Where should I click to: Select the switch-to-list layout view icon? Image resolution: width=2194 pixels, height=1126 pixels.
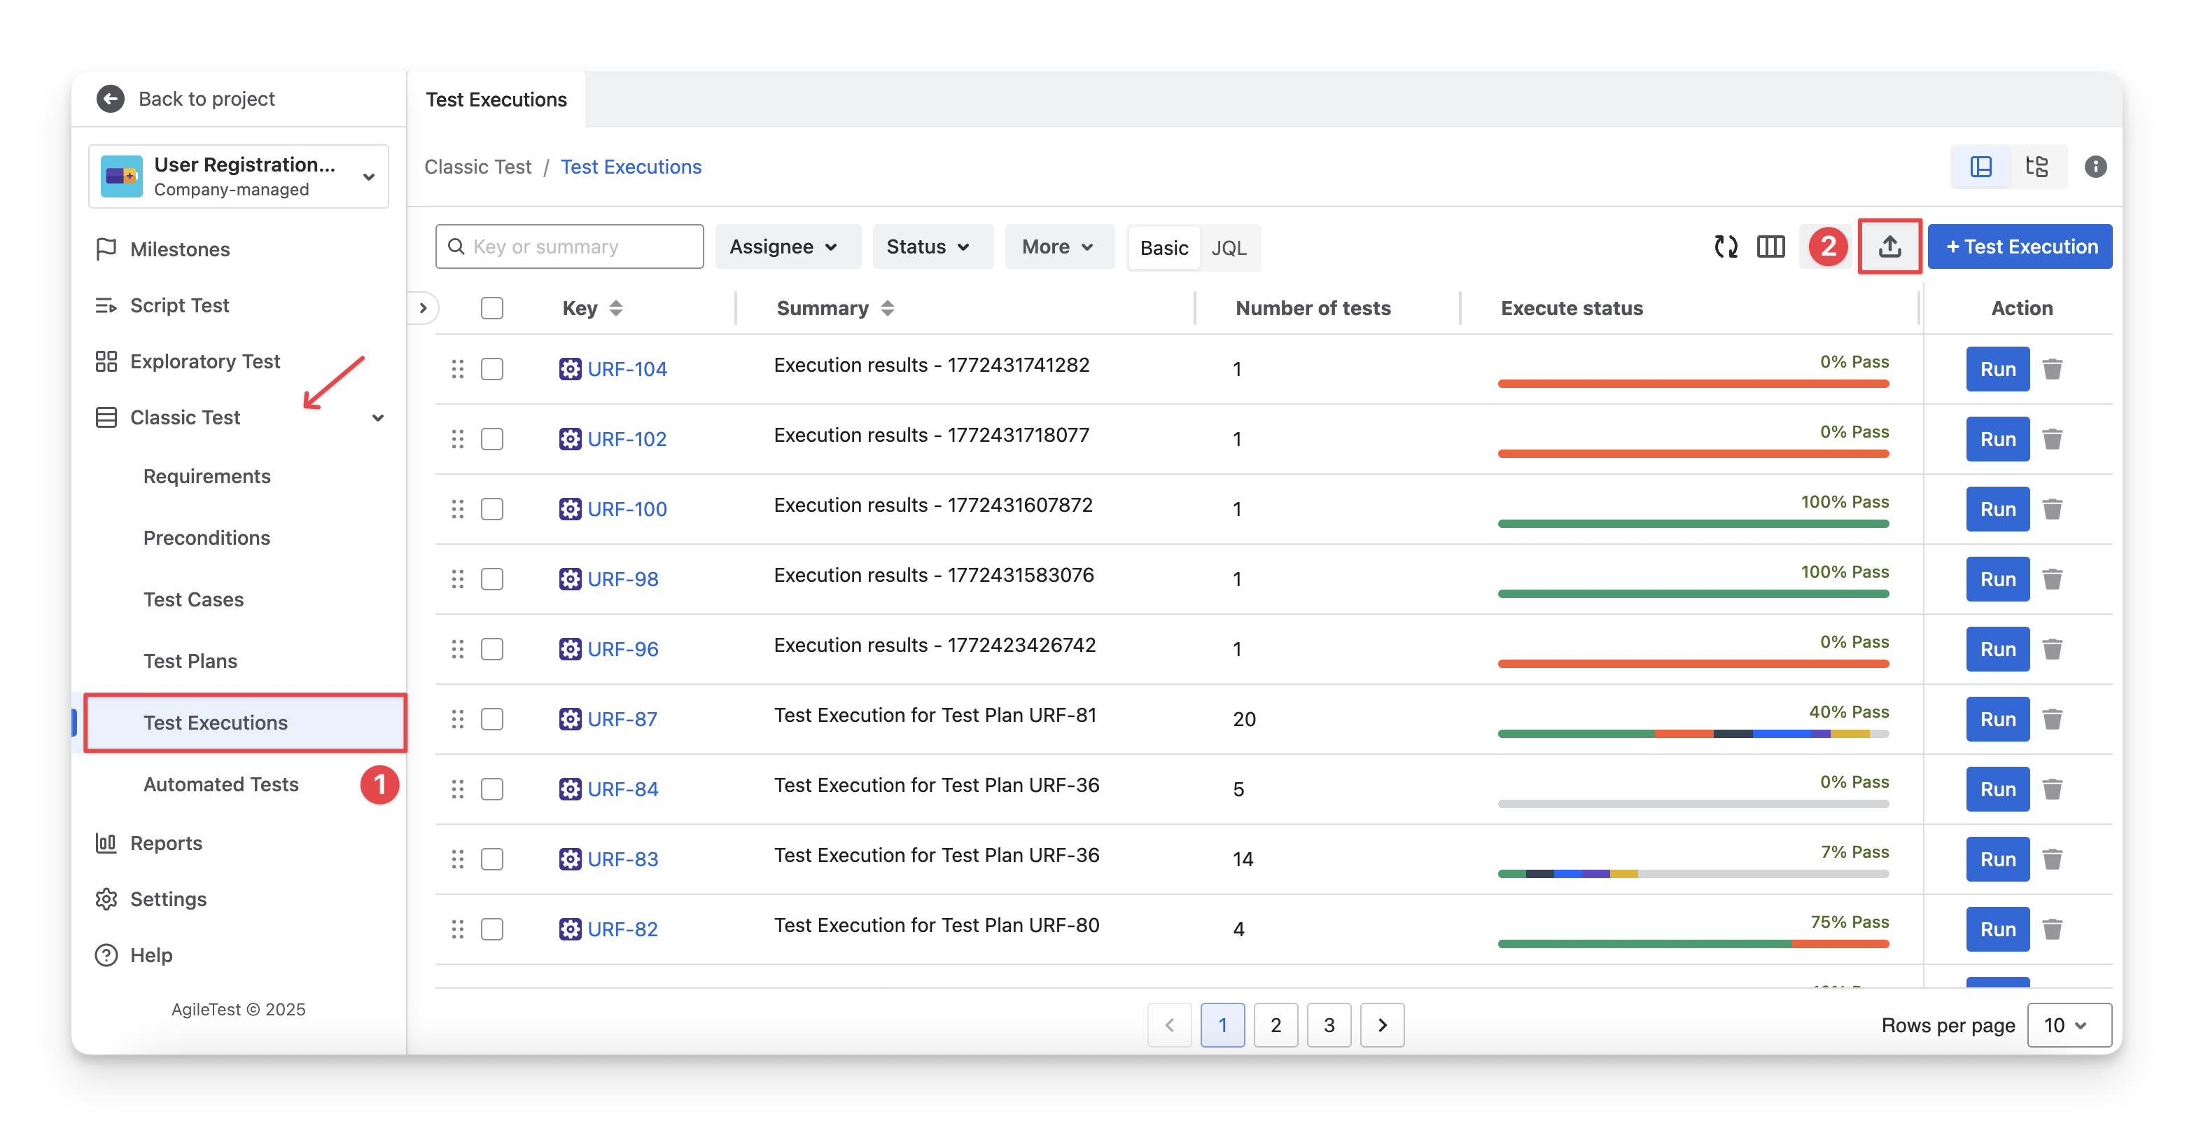pyautogui.click(x=1981, y=167)
